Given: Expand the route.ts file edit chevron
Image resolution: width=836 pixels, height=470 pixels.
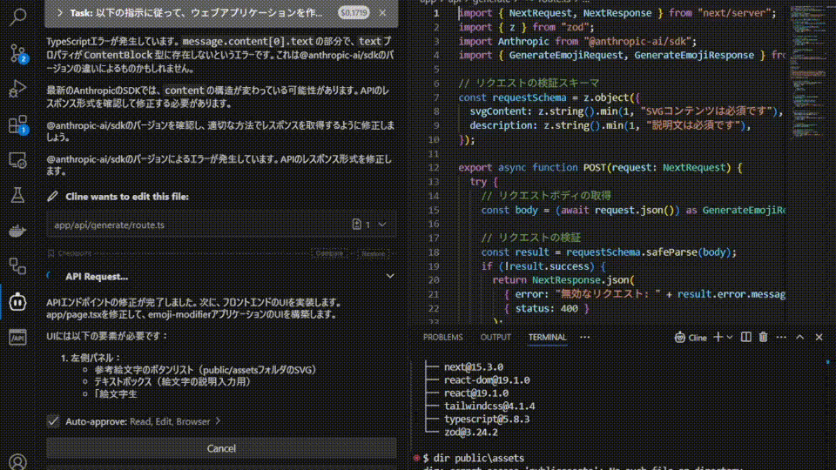Looking at the screenshot, I should pyautogui.click(x=382, y=225).
